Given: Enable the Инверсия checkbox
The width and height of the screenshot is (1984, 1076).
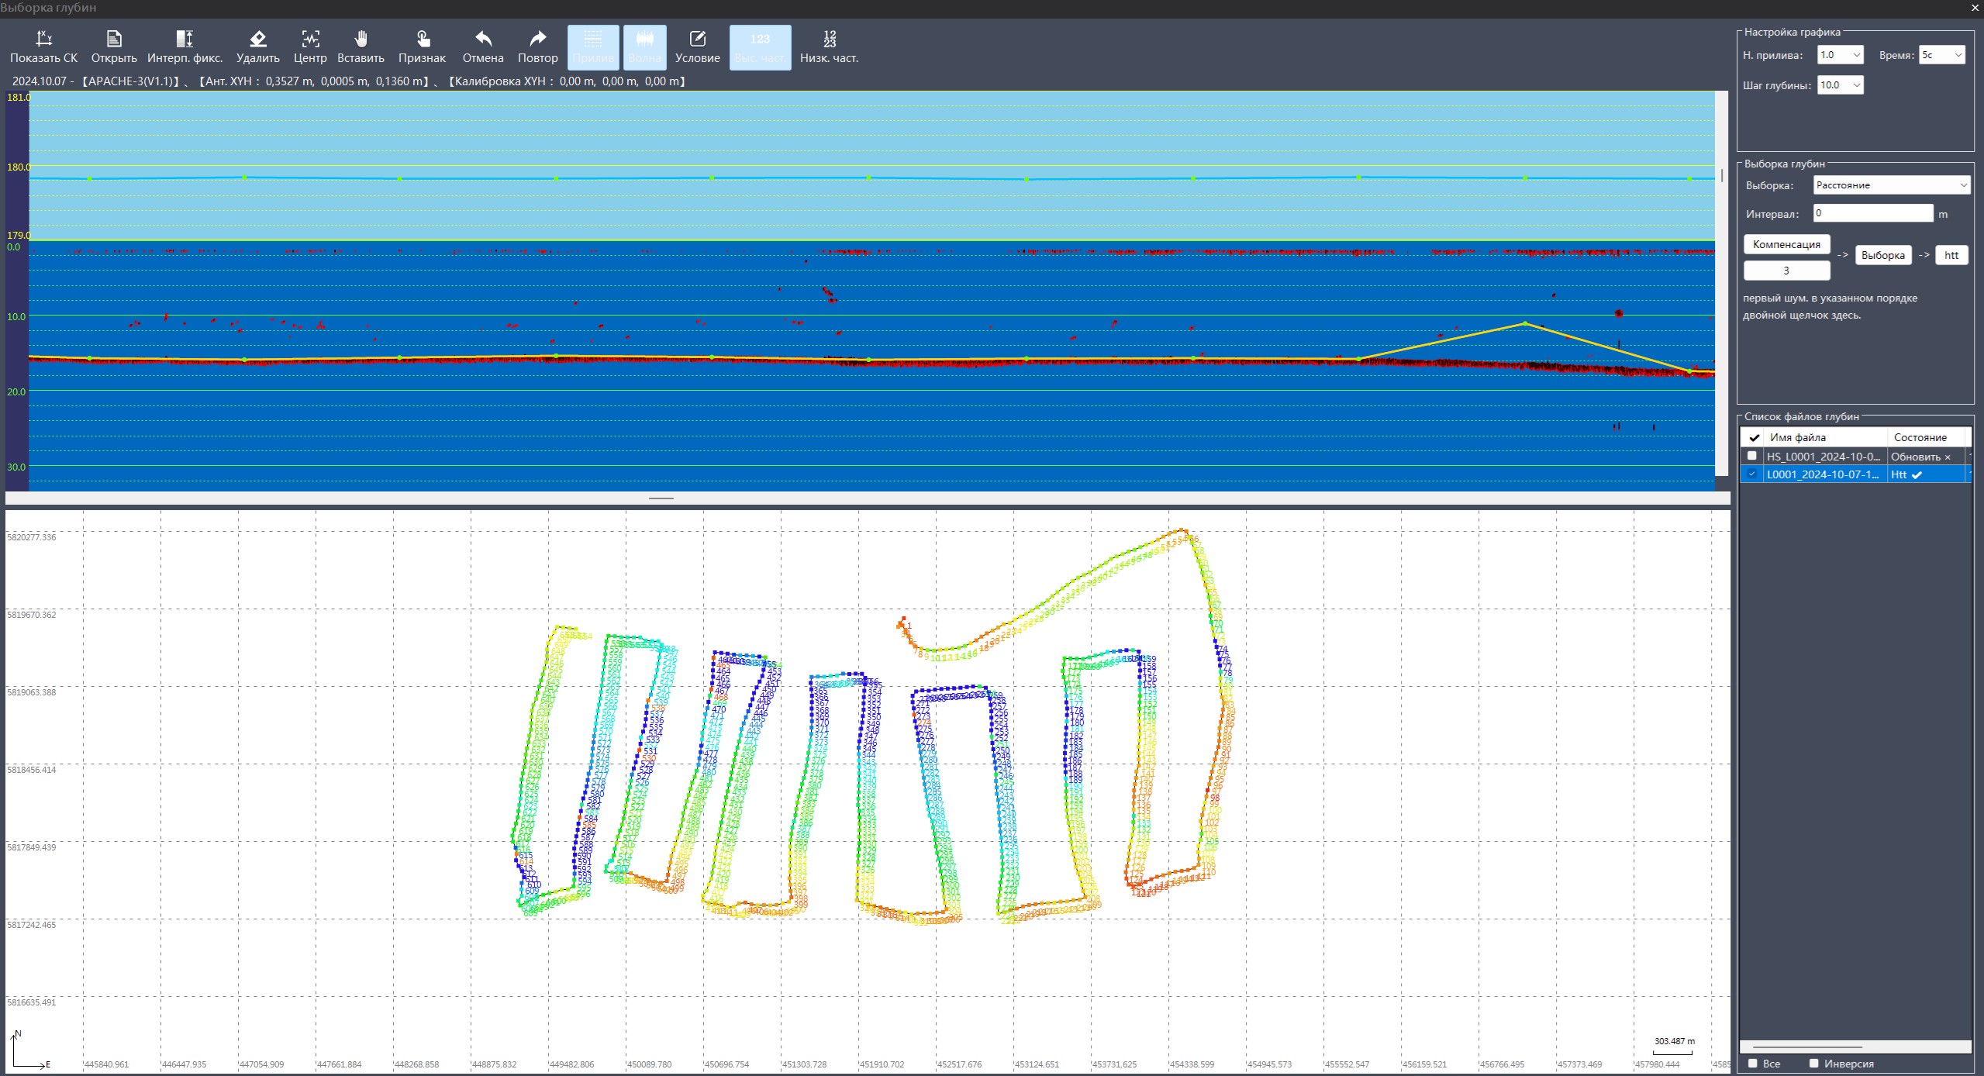Looking at the screenshot, I should [x=1813, y=1064].
